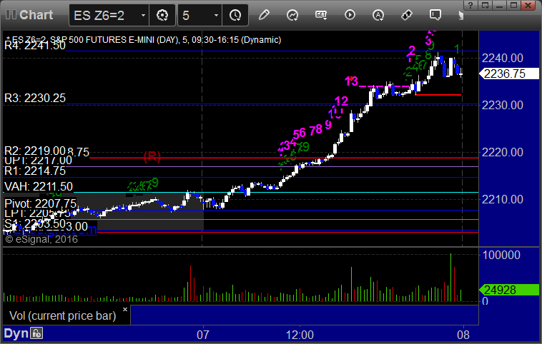
Task: Minimize the Chart window
Action: pos(500,5)
